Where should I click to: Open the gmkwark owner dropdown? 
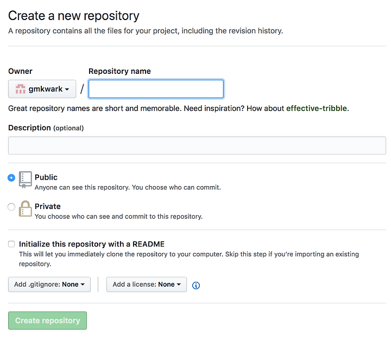pyautogui.click(x=42, y=89)
